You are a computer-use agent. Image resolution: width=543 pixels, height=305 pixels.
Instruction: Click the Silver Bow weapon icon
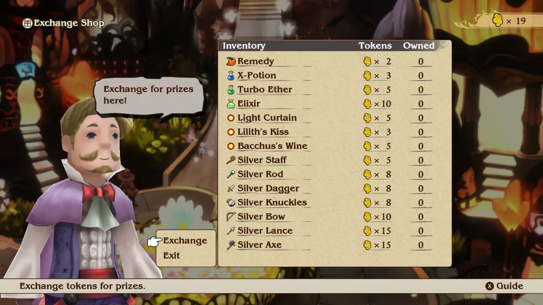coord(231,217)
